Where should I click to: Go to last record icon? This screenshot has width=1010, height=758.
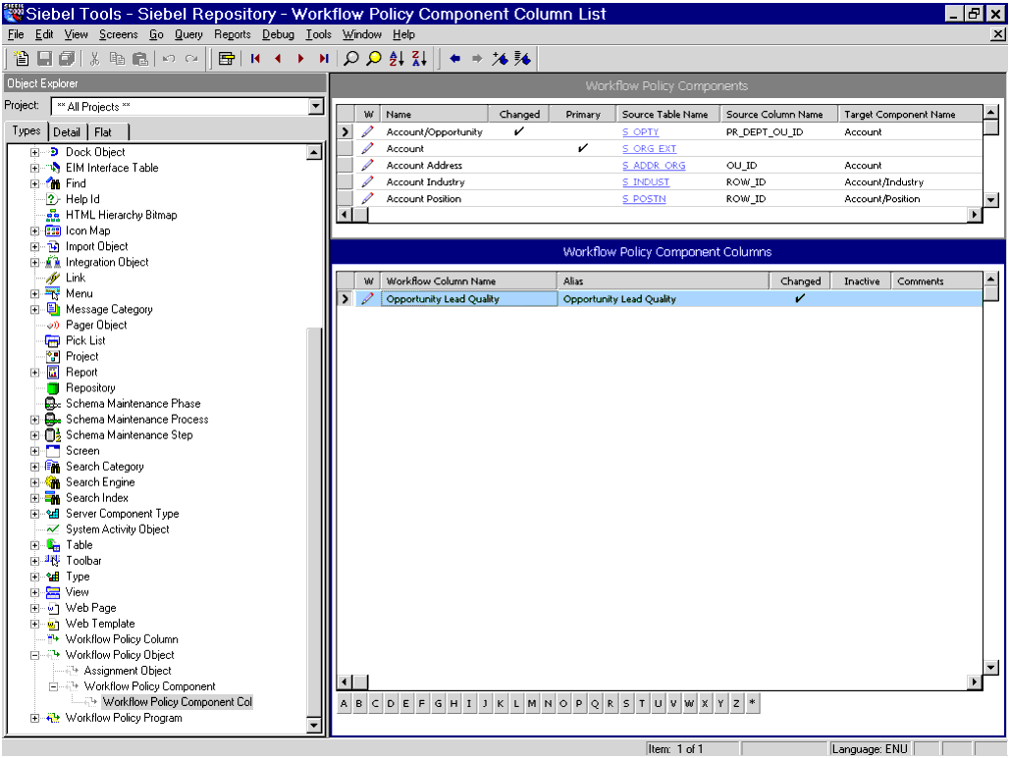pyautogui.click(x=323, y=59)
